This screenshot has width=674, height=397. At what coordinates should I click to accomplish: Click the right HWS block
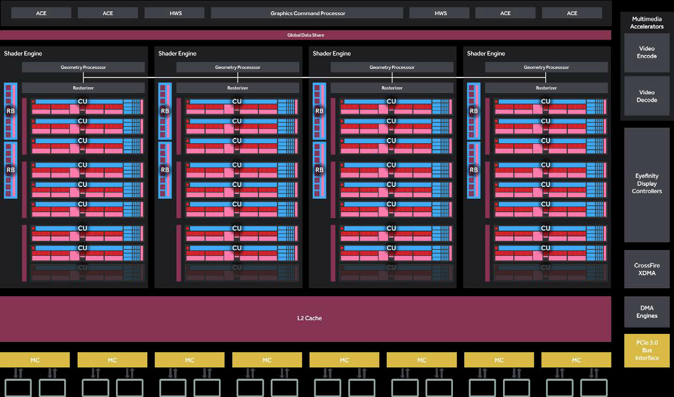point(441,13)
